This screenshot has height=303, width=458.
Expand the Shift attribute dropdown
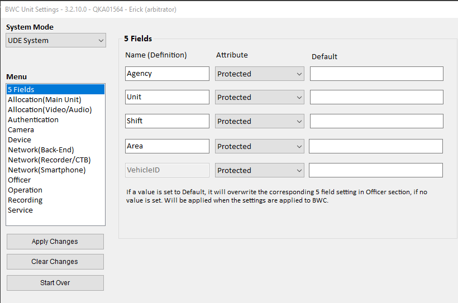click(x=259, y=121)
